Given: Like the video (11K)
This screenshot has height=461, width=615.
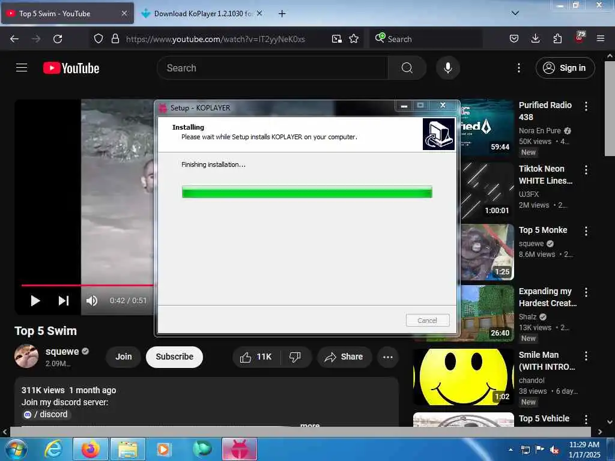Looking at the screenshot, I should 256,357.
